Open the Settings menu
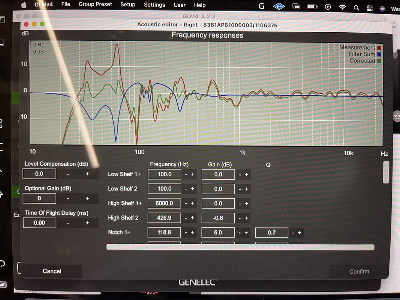The image size is (400, 300). click(x=154, y=5)
